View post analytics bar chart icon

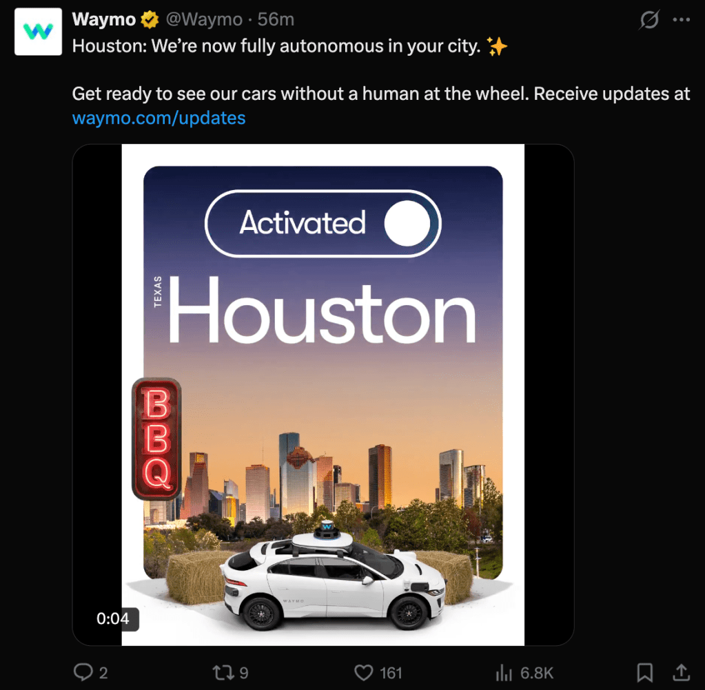[x=504, y=673]
